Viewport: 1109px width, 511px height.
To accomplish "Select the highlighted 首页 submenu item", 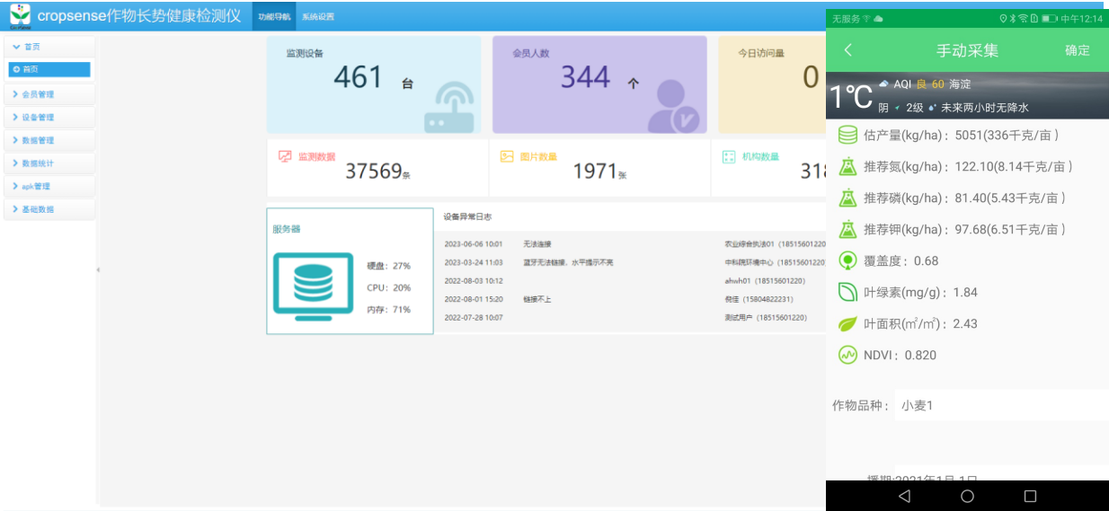I will 49,69.
